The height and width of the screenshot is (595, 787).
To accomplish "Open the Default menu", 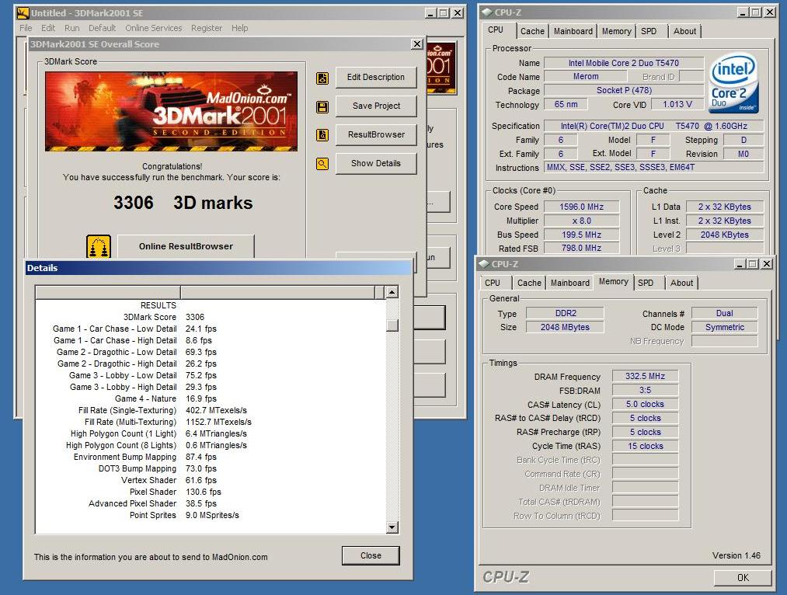I will [102, 28].
